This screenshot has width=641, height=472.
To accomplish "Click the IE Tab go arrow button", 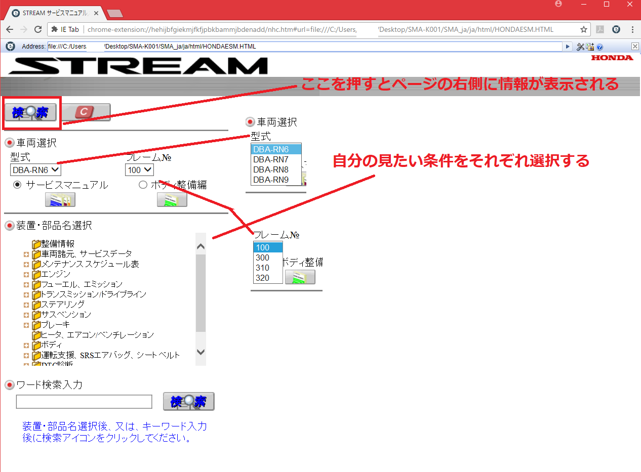I will point(568,47).
